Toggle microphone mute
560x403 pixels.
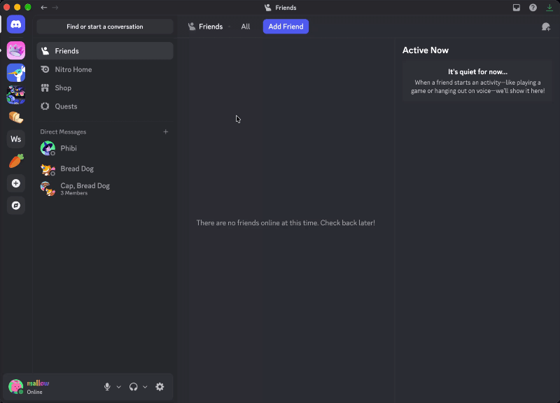click(107, 387)
